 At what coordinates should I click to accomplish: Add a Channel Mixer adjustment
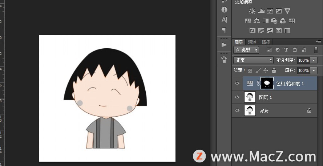pos(283,21)
